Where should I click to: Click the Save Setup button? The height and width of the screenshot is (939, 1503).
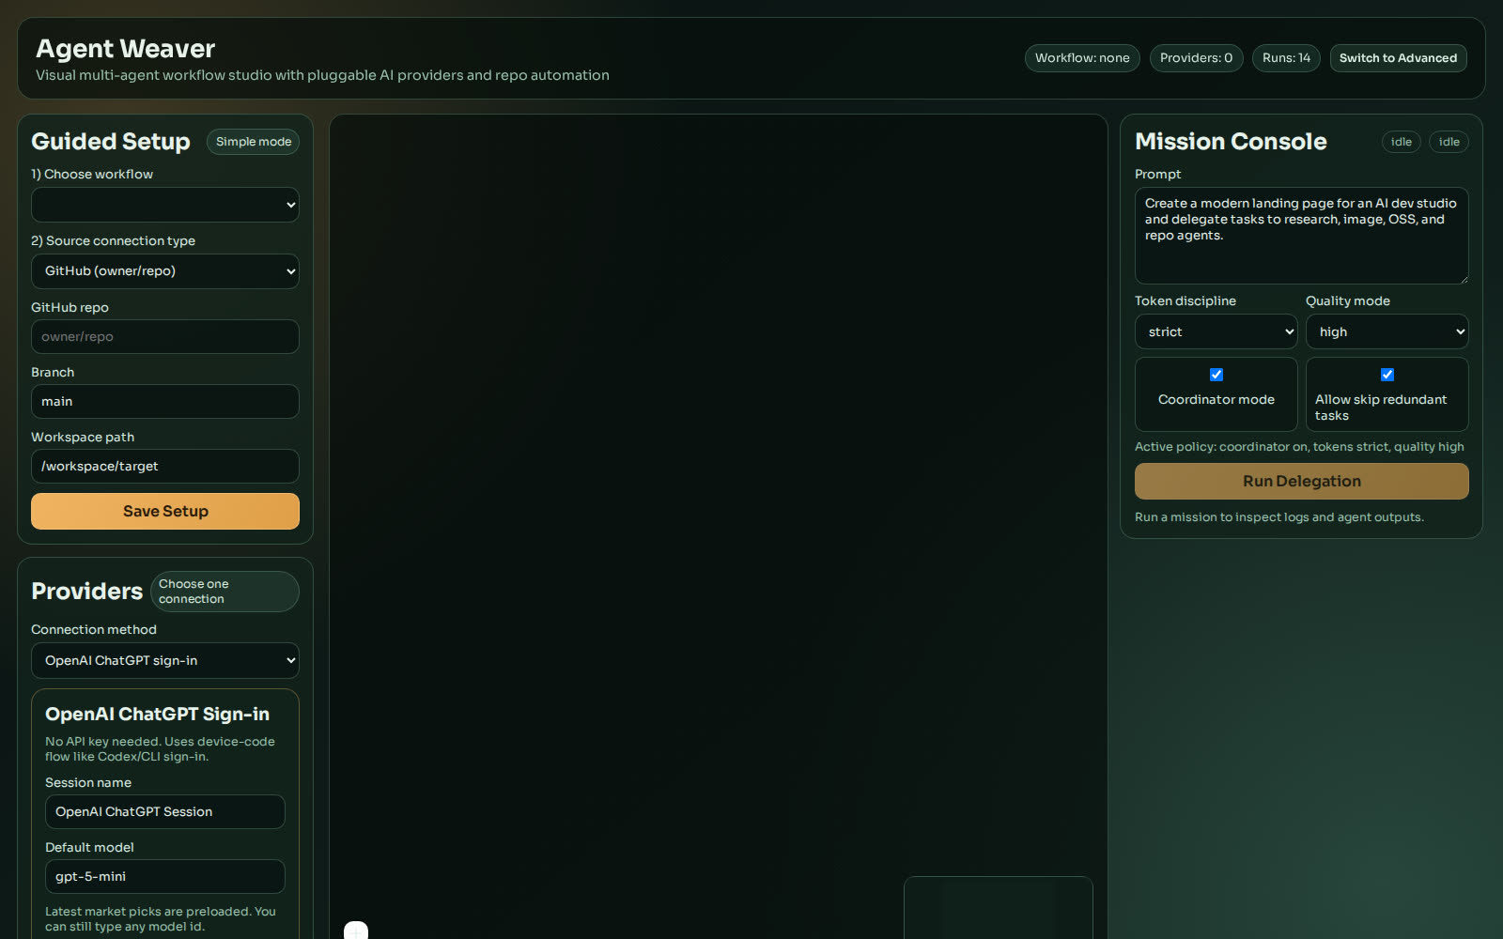(x=165, y=511)
